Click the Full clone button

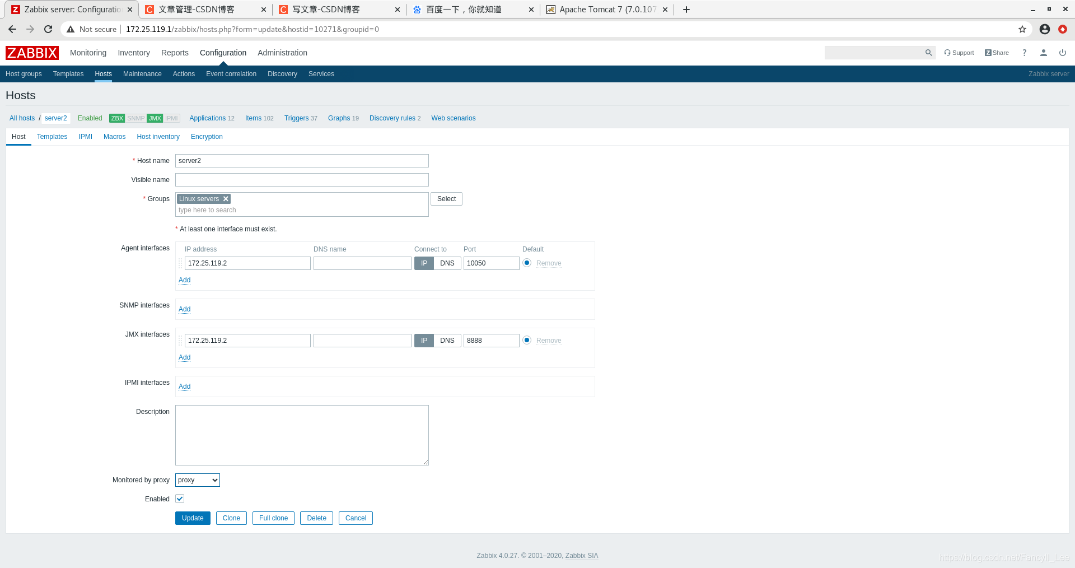(x=273, y=518)
